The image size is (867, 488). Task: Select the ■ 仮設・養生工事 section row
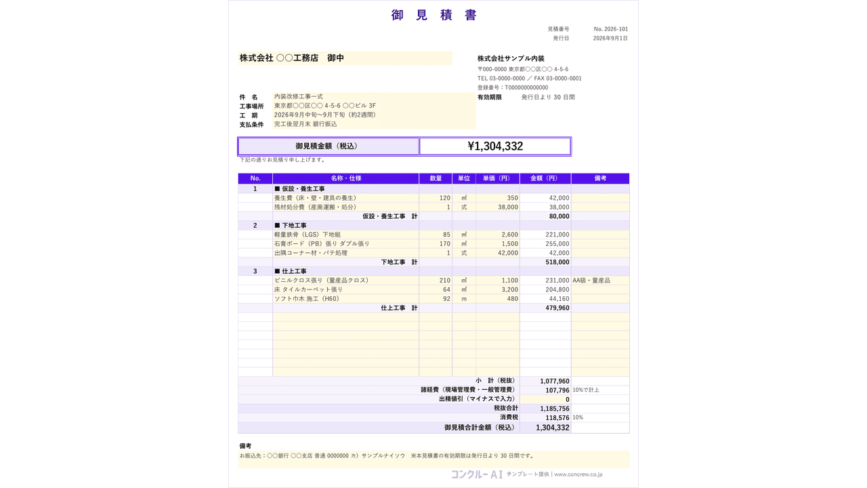pos(433,189)
